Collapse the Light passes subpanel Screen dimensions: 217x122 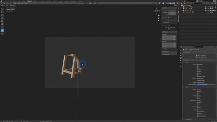point(186,87)
